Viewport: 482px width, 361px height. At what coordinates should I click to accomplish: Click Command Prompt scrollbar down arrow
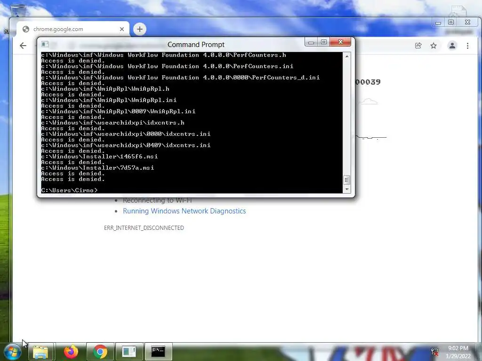[x=347, y=189]
